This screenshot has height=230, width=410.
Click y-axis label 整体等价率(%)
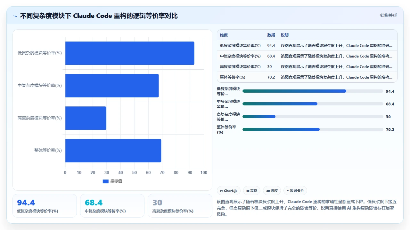point(48,150)
